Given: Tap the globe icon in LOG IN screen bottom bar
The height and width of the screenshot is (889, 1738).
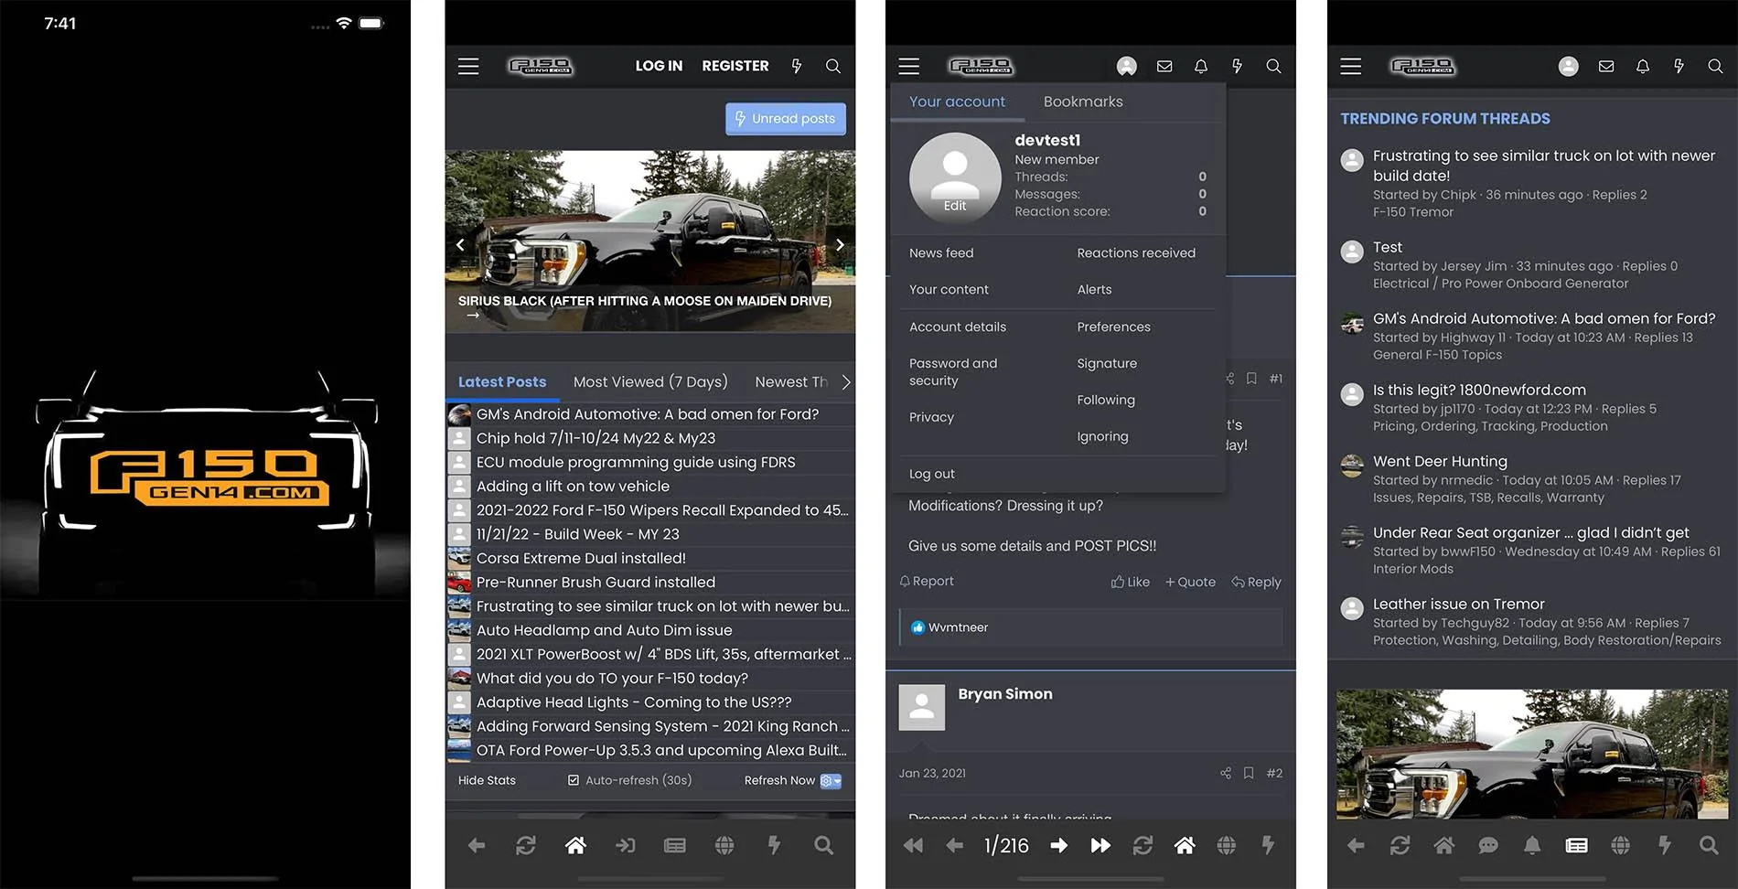Looking at the screenshot, I should pos(724,846).
